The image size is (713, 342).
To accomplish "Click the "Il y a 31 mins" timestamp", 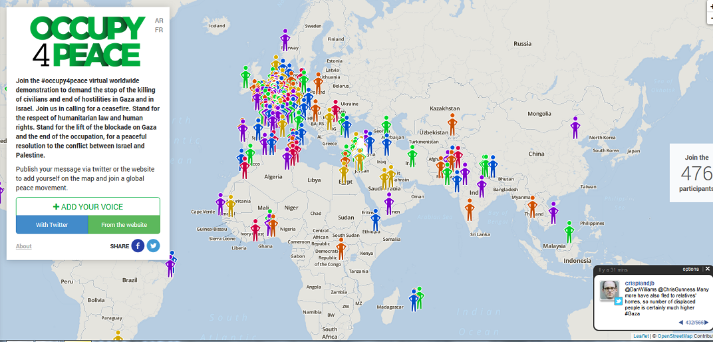I will pyautogui.click(x=612, y=269).
